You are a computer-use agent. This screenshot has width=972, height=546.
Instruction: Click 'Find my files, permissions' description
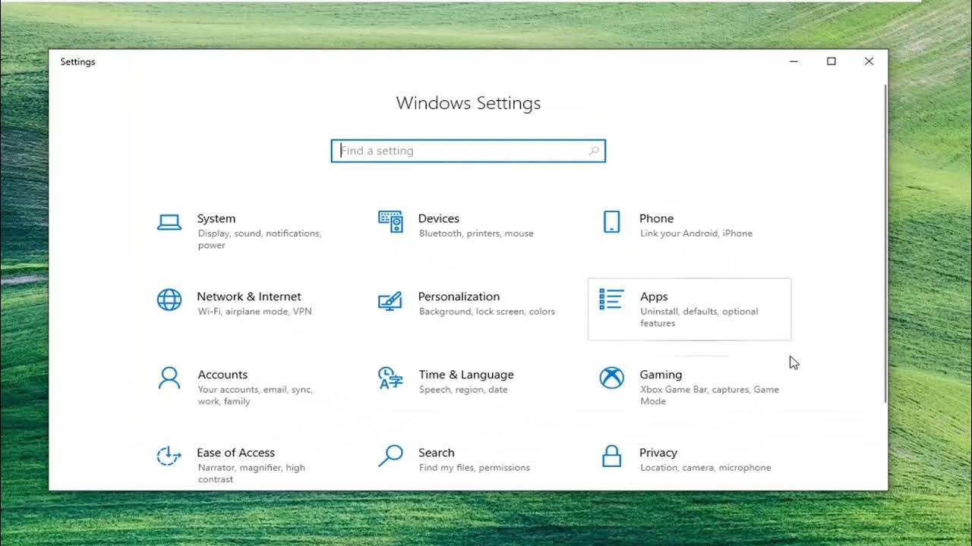click(475, 468)
